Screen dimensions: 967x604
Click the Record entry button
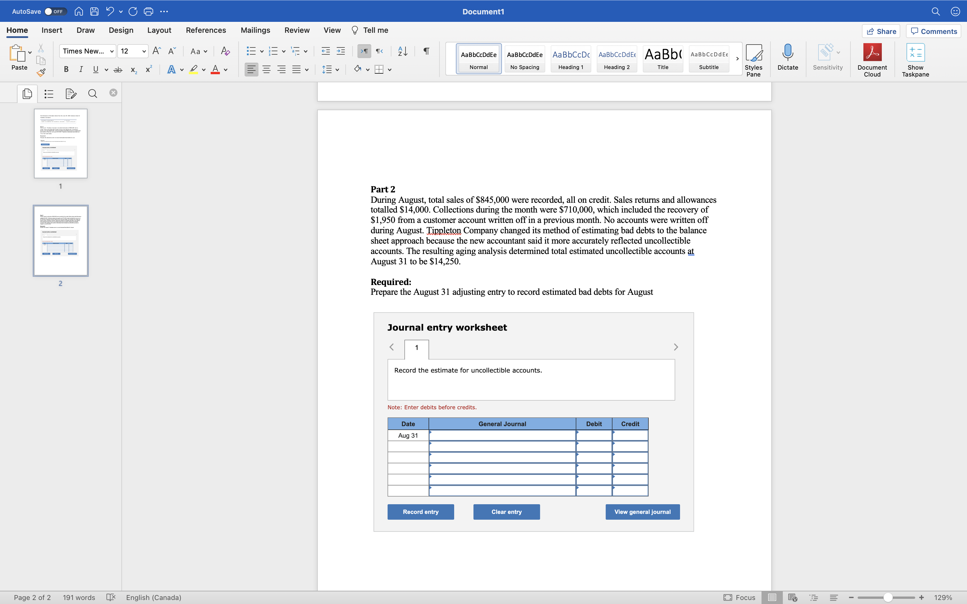click(x=420, y=512)
